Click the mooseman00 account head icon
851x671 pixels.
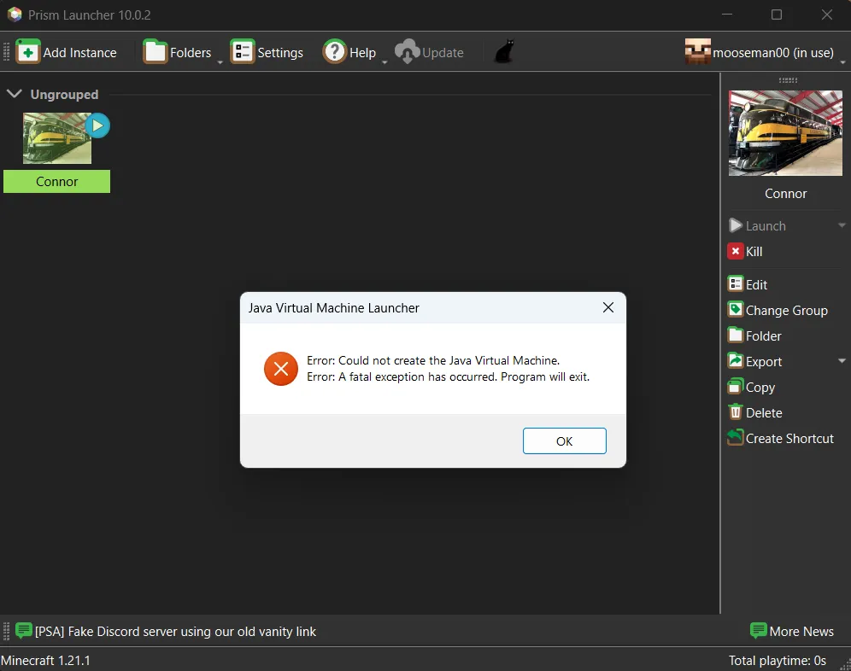[695, 51]
